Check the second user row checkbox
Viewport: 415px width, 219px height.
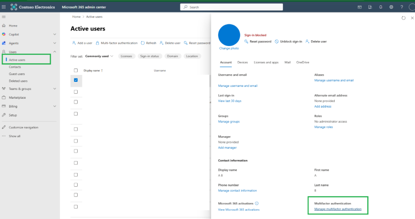click(x=76, y=92)
